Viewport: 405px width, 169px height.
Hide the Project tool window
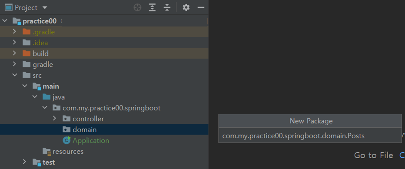[x=201, y=7]
